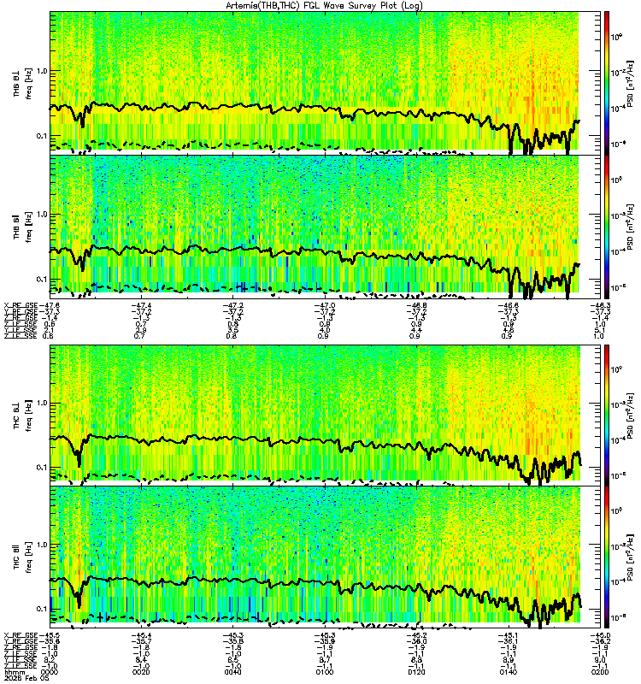Click the color bar beside the THB B-perpendicular panel
The image size is (641, 684).
tap(607, 83)
